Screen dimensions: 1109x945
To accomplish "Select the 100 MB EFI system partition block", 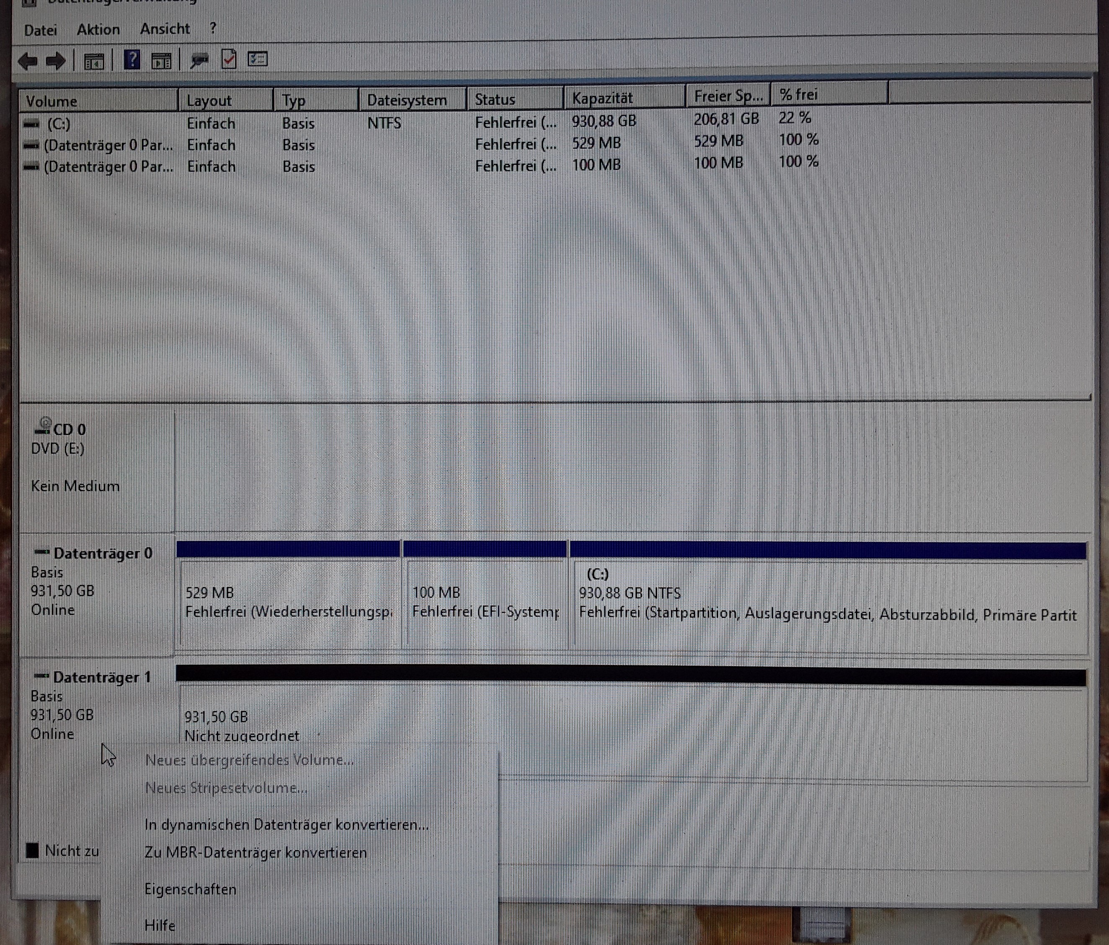I will tap(485, 602).
